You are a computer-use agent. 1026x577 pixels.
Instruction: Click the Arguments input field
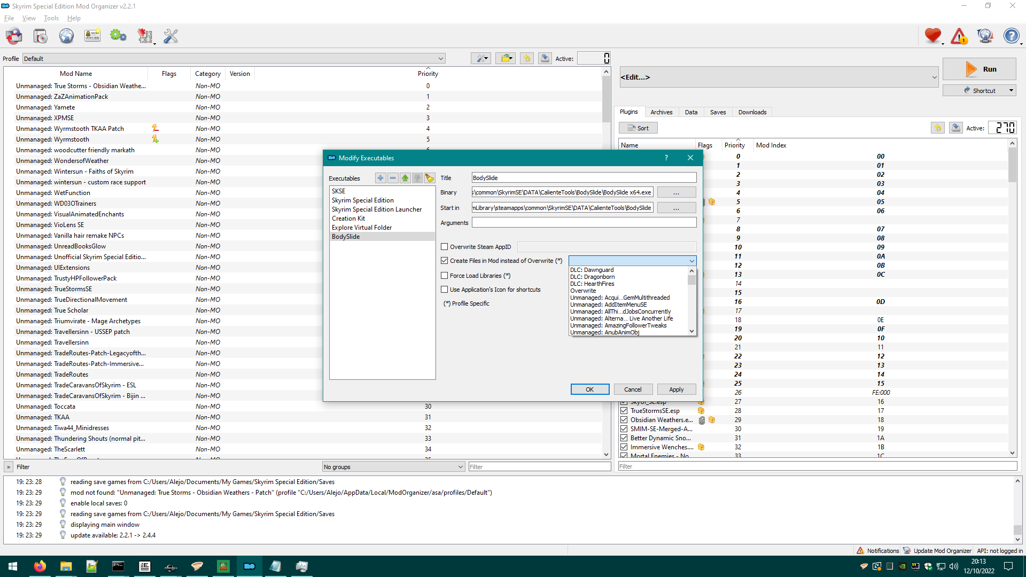click(x=584, y=223)
